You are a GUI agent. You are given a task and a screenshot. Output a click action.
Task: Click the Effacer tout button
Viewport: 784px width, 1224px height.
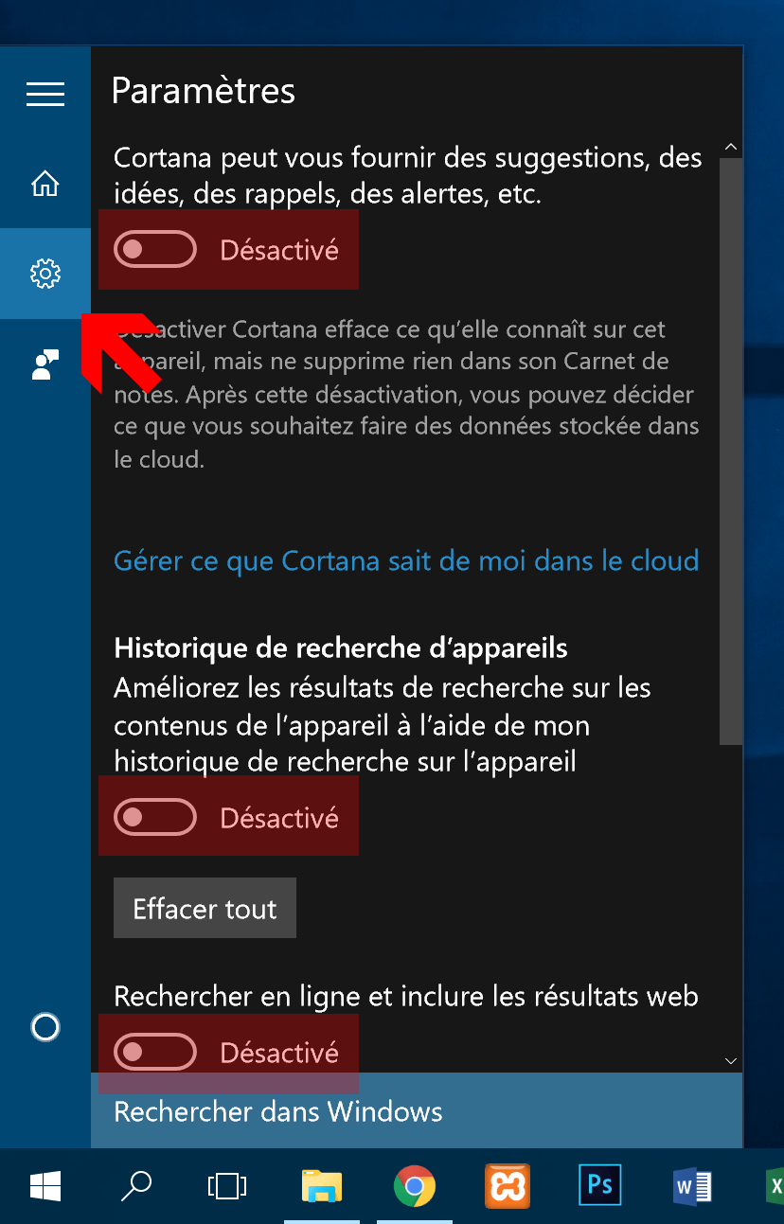pos(205,908)
